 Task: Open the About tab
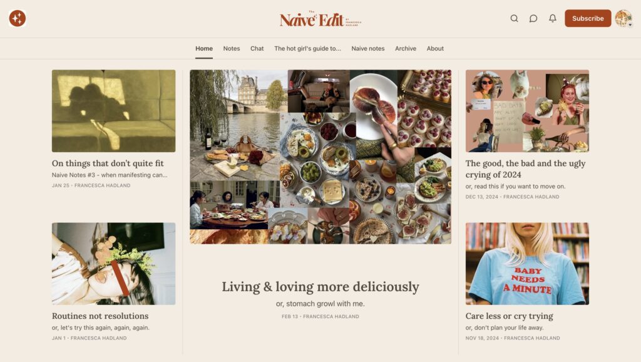coord(435,48)
